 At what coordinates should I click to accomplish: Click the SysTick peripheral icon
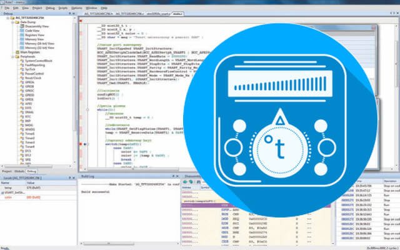coord(22,69)
